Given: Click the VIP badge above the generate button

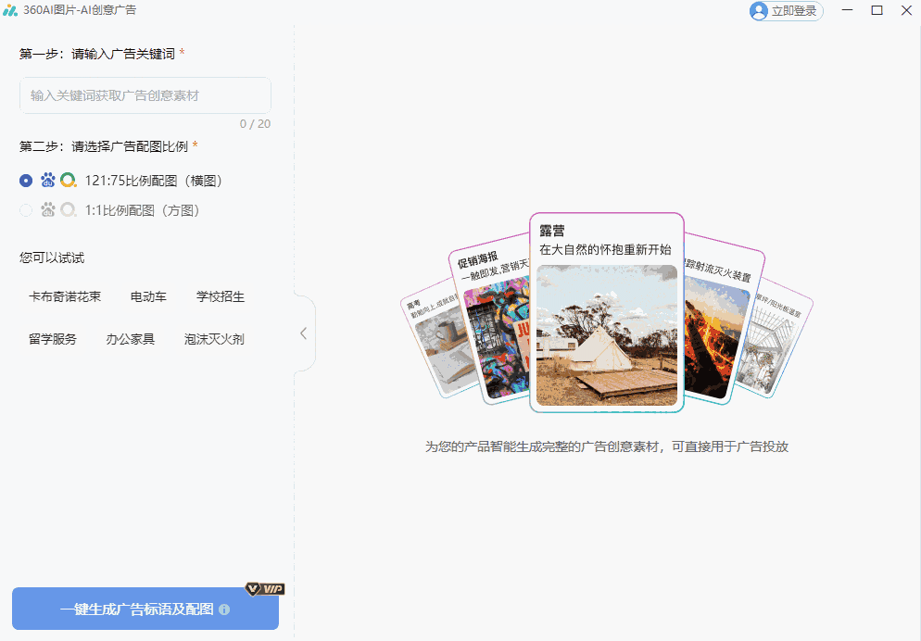Looking at the screenshot, I should (266, 588).
